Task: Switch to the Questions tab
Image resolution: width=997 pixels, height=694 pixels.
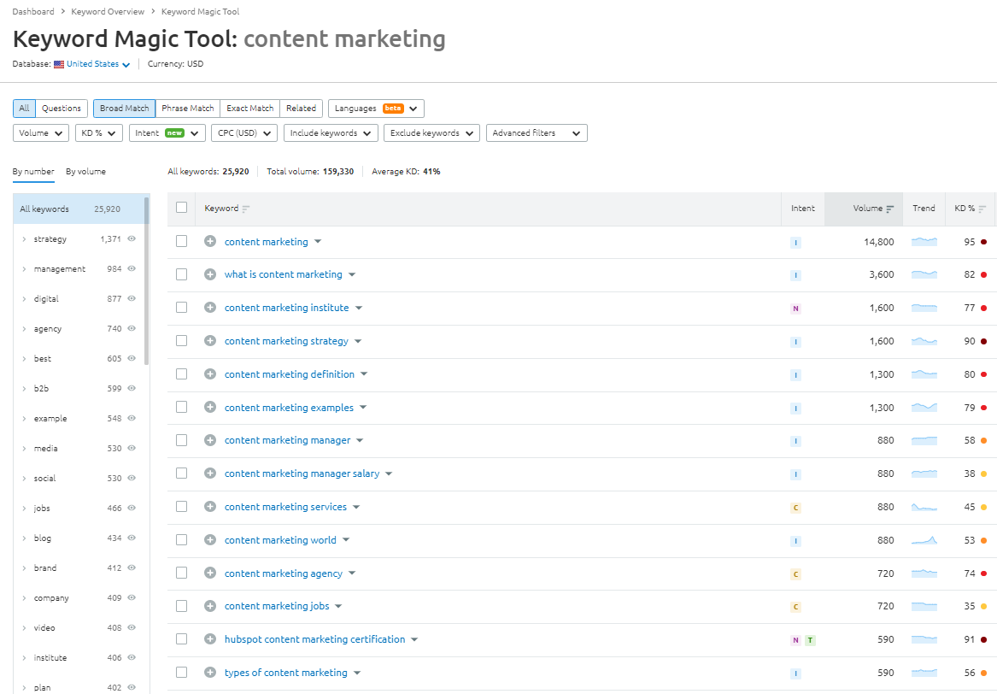Action: (x=62, y=108)
